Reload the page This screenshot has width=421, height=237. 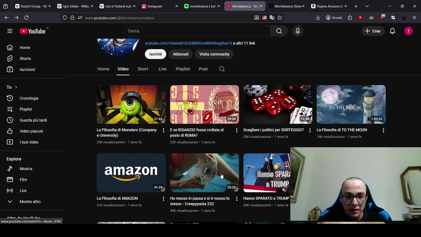coord(26,18)
